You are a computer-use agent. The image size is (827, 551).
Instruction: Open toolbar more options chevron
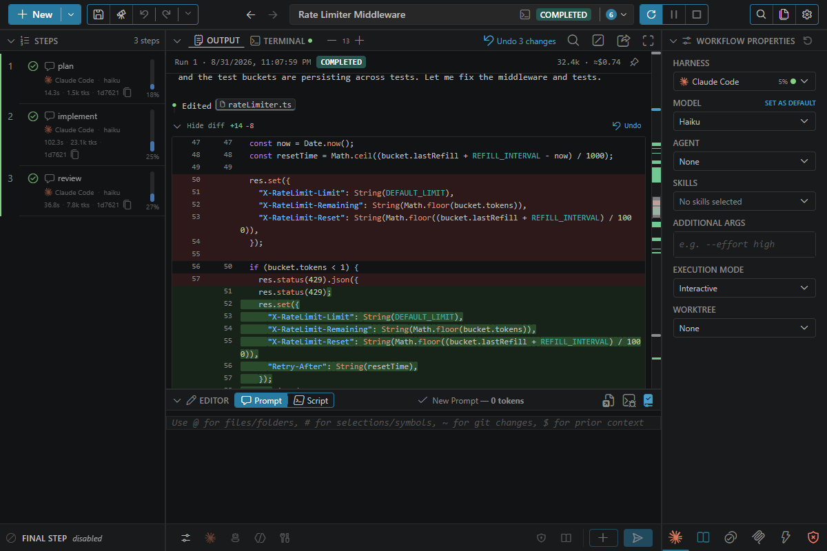click(187, 14)
